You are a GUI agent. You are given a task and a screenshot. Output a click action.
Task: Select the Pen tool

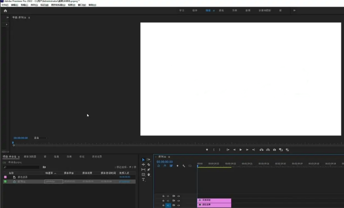point(149,170)
